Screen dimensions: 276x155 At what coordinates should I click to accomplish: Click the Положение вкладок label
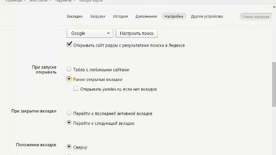click(x=36, y=145)
